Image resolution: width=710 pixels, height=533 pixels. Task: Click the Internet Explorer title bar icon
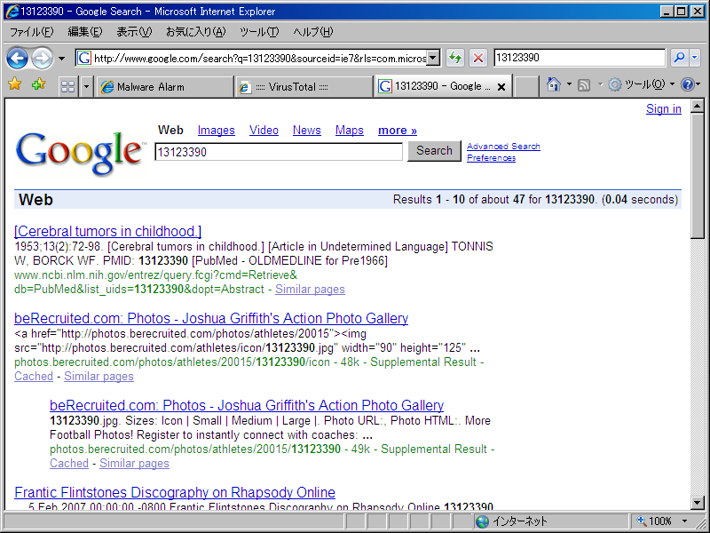(12, 11)
